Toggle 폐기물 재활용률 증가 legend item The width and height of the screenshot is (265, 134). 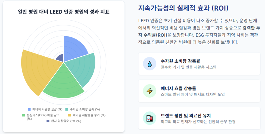point(87,115)
